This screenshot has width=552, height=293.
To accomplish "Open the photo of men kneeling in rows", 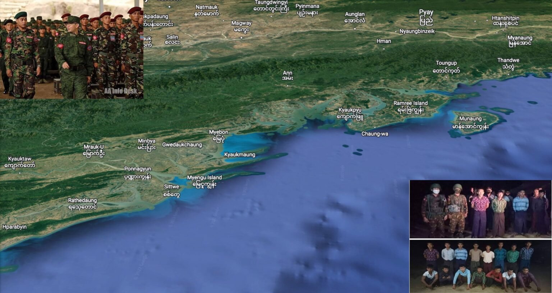I will (480, 266).
